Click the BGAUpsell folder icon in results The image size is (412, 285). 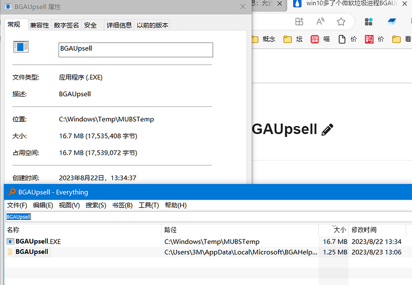point(10,252)
